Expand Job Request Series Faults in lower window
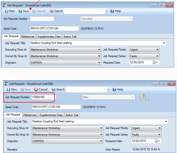The width and height of the screenshot is (177, 153). pyautogui.click(x=159, y=134)
